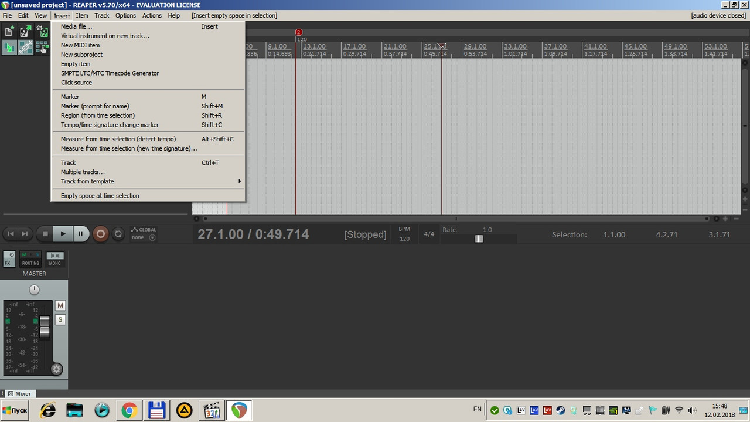Select Click source menu entry

tap(148, 83)
